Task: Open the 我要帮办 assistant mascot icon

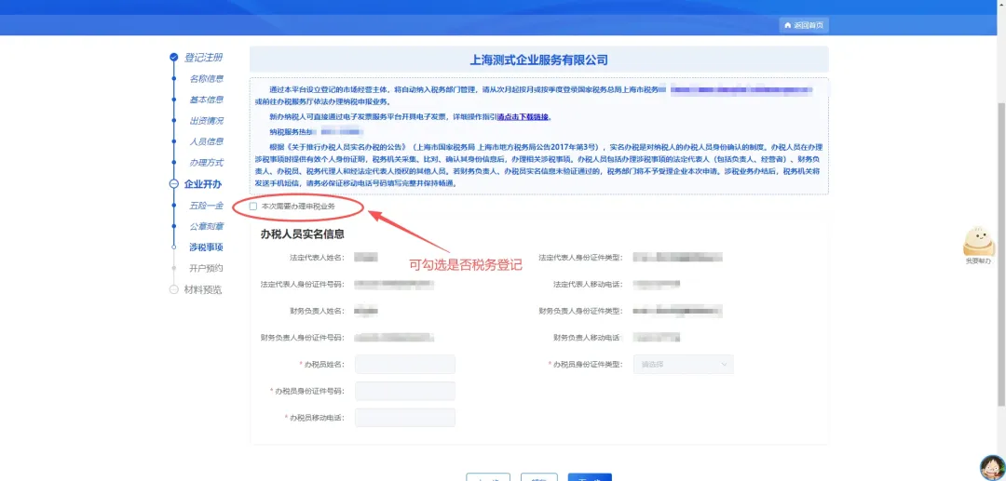Action: coord(978,246)
